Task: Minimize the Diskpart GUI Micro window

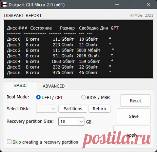Action: pyautogui.click(x=117, y=5)
